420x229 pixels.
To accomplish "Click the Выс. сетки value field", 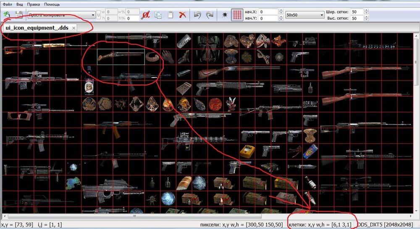I will click(357, 18).
